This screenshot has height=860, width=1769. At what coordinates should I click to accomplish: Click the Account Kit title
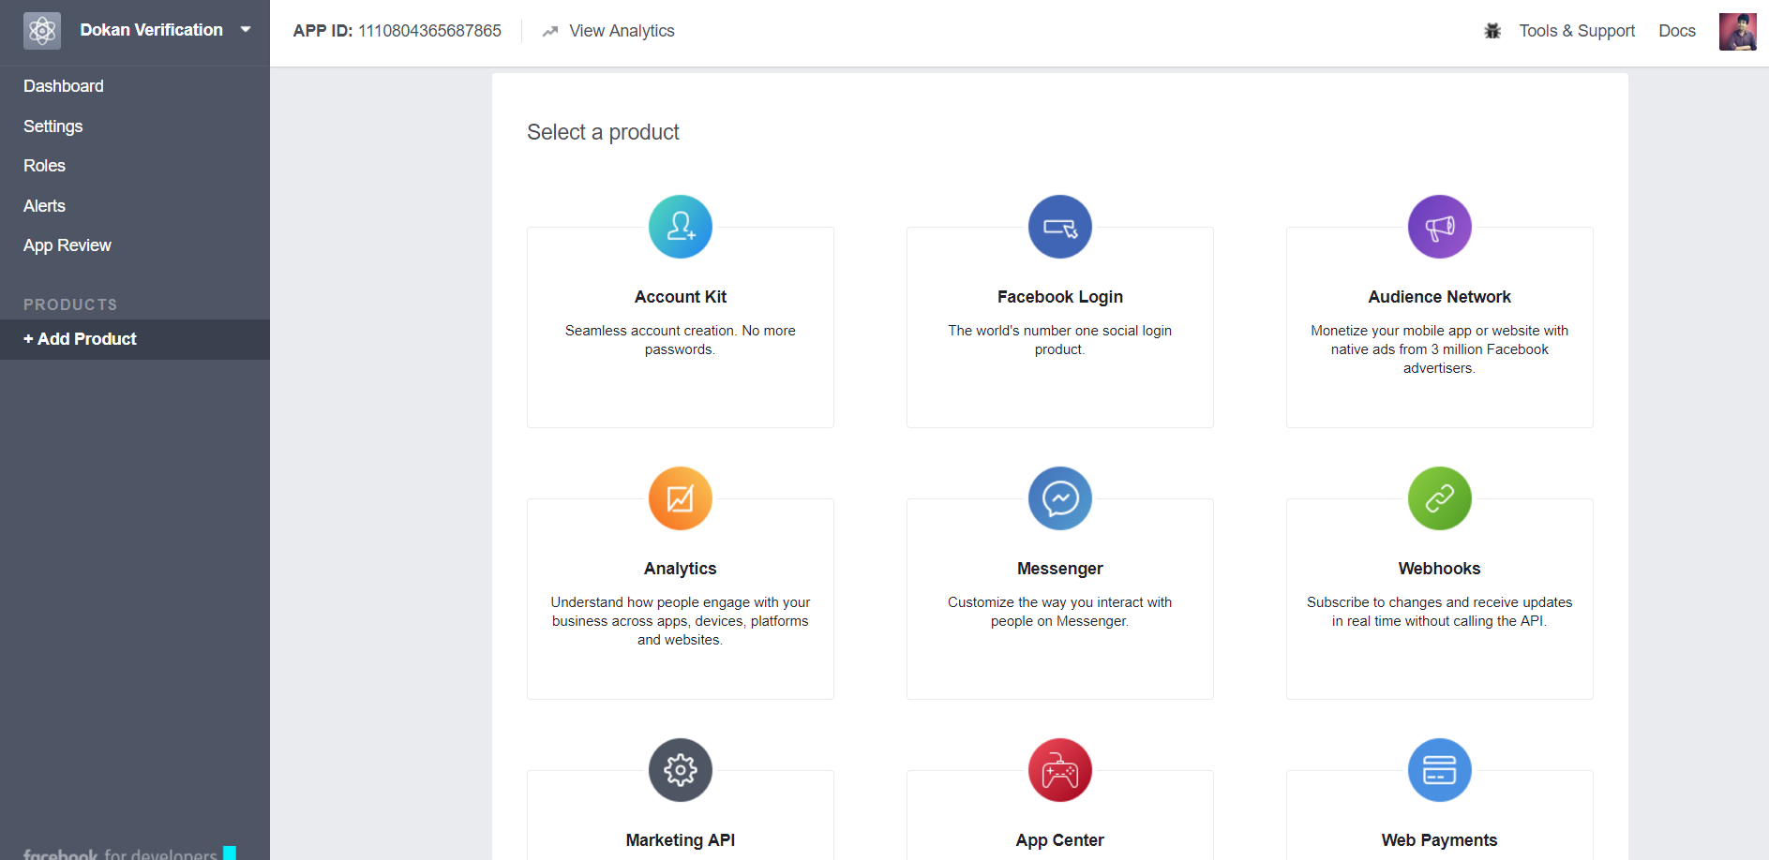(681, 297)
